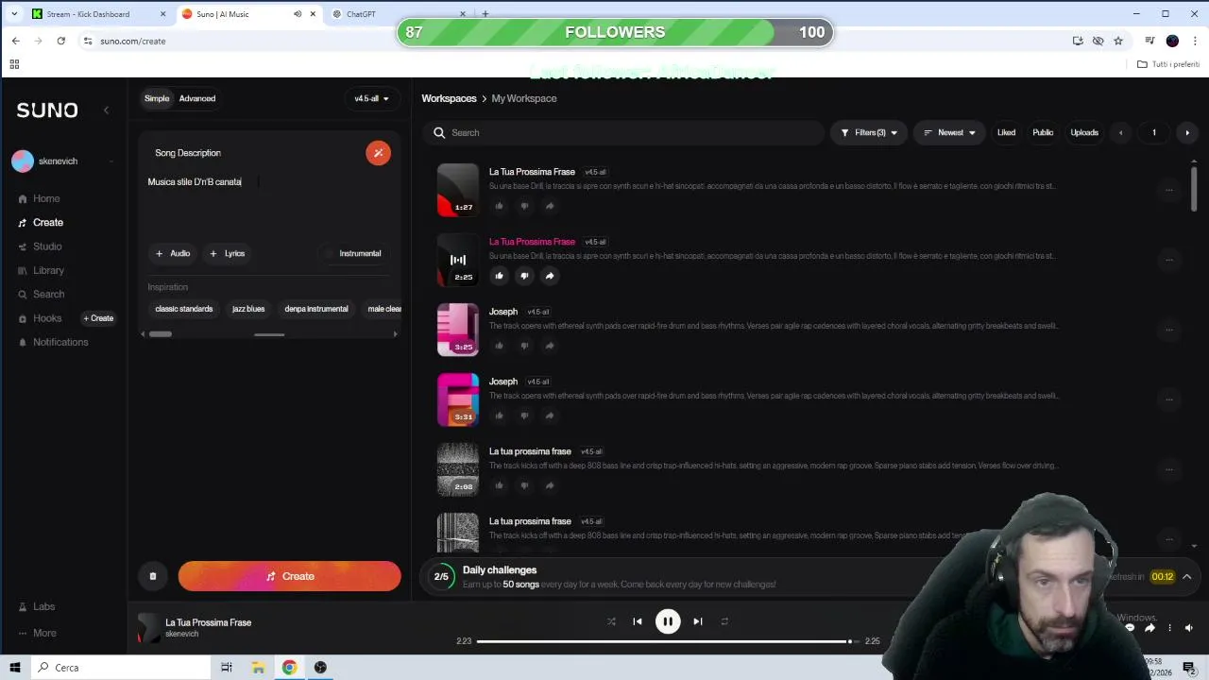The image size is (1209, 680).
Task: Go to the previous workspace page
Action: 1120,133
